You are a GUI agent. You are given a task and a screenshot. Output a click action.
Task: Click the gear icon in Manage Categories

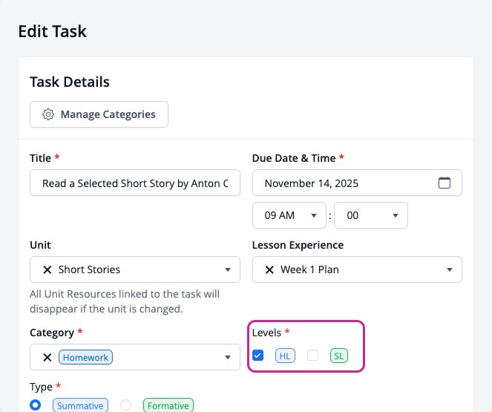pyautogui.click(x=48, y=114)
